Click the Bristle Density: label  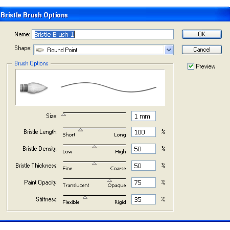tap(40, 149)
